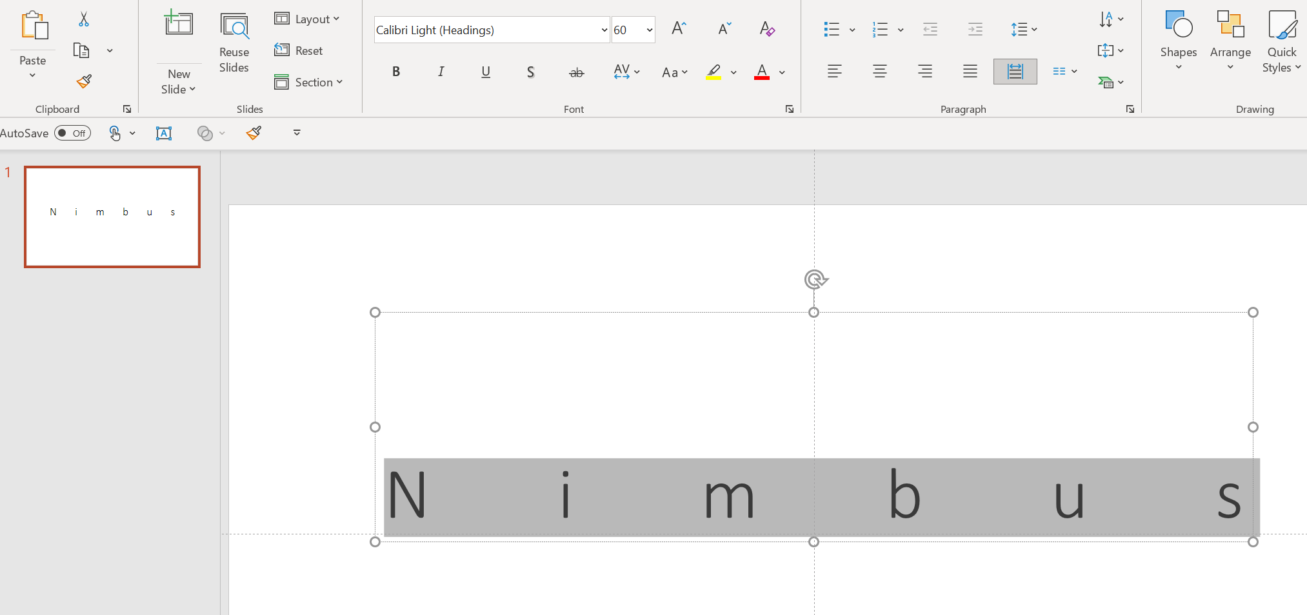Open Paragraph dialog launcher
The height and width of the screenshot is (615, 1307).
pyautogui.click(x=1130, y=109)
